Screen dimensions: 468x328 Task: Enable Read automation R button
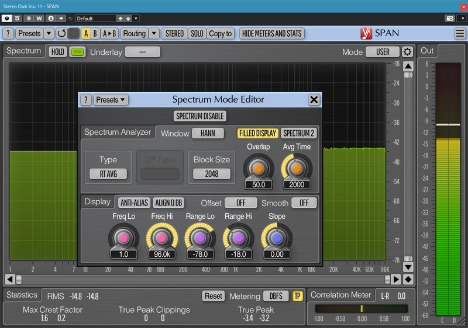(29, 19)
